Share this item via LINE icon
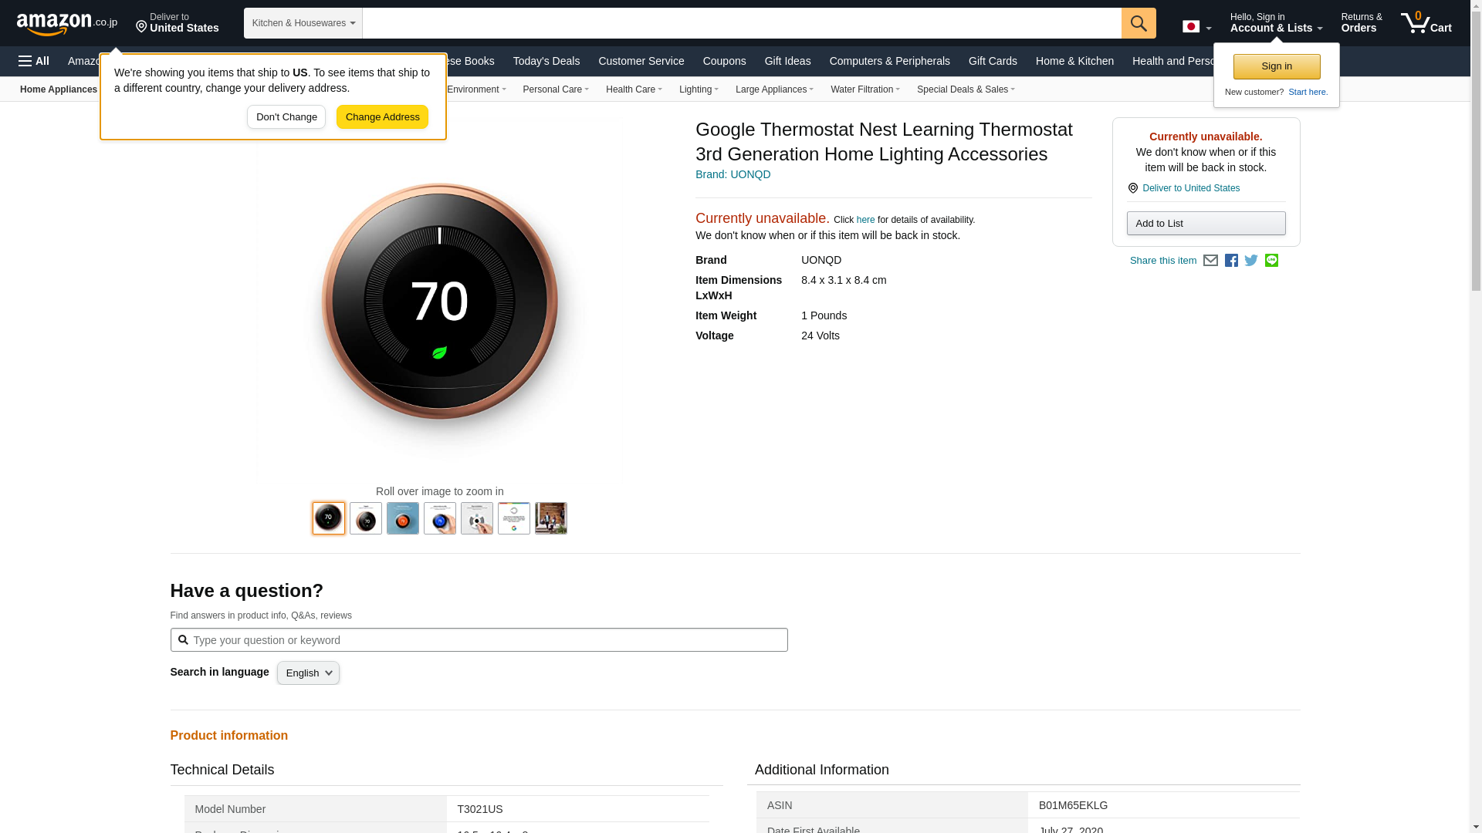Viewport: 1482px width, 833px height. click(x=1271, y=261)
